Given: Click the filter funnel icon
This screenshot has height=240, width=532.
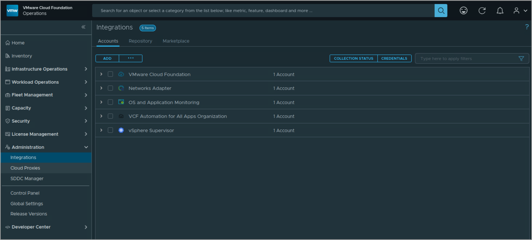Looking at the screenshot, I should coord(521,59).
